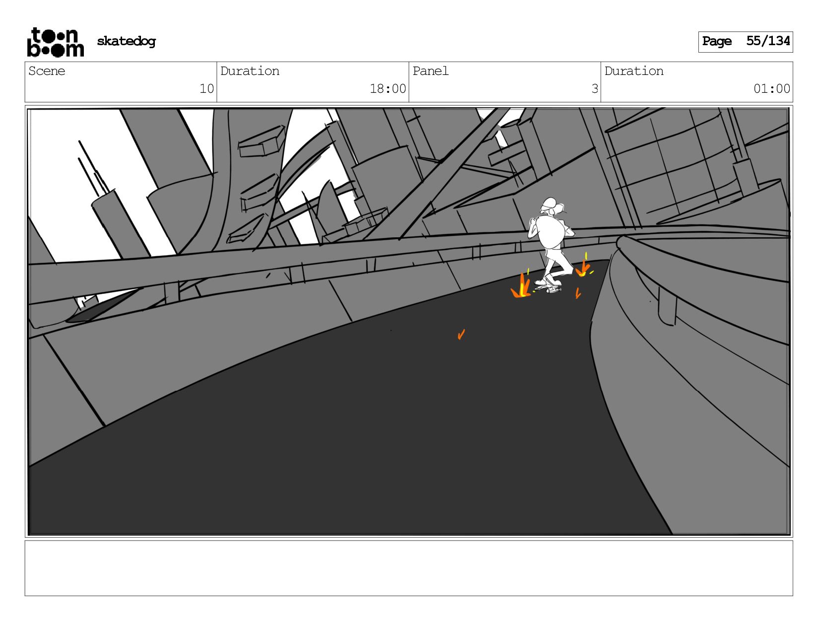The width and height of the screenshot is (819, 633).
Task: Click the 'Page 55/134' indicator box
Action: click(745, 42)
